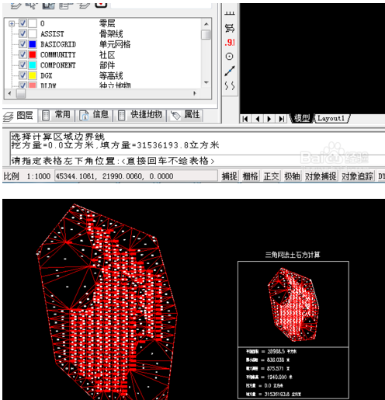Toggle the ASSIST layer checkbox
The width and height of the screenshot is (385, 400).
point(23,33)
